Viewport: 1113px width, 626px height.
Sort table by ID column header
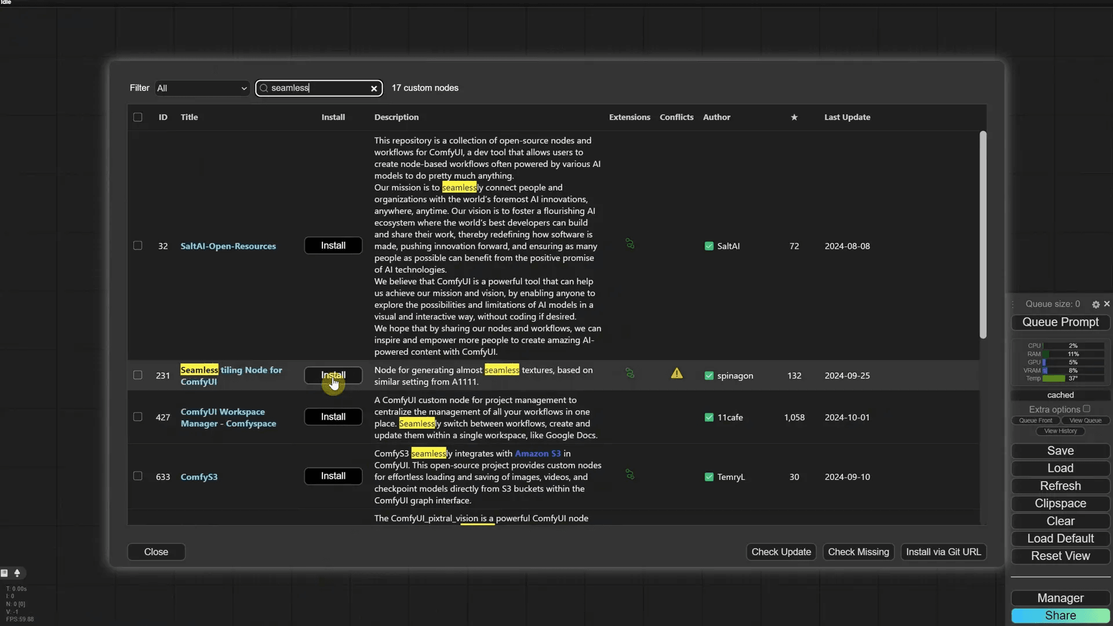163,117
